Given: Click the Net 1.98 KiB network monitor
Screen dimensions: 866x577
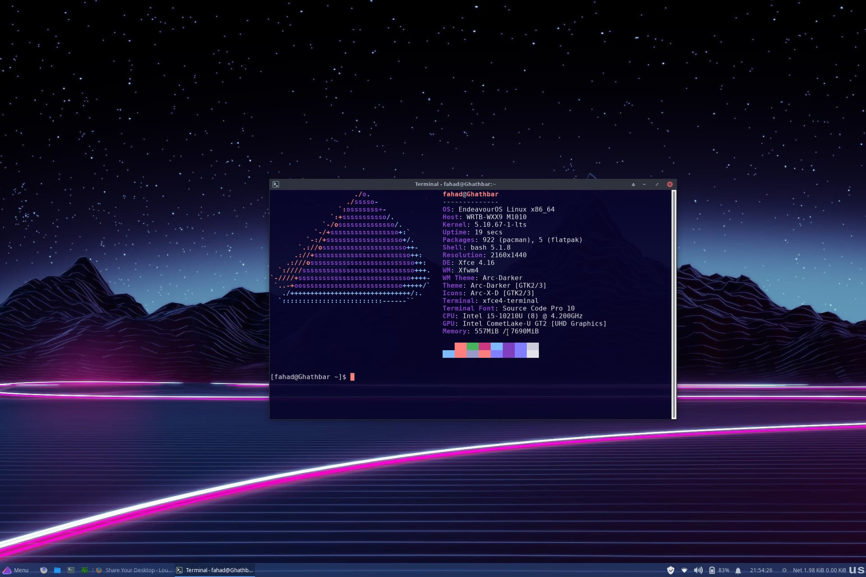Looking at the screenshot, I should tap(819, 570).
